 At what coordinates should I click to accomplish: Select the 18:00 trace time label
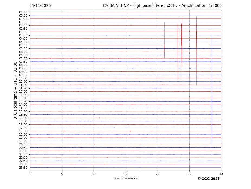[x=23, y=131]
